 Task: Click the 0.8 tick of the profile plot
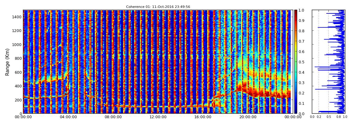click(x=338, y=117)
